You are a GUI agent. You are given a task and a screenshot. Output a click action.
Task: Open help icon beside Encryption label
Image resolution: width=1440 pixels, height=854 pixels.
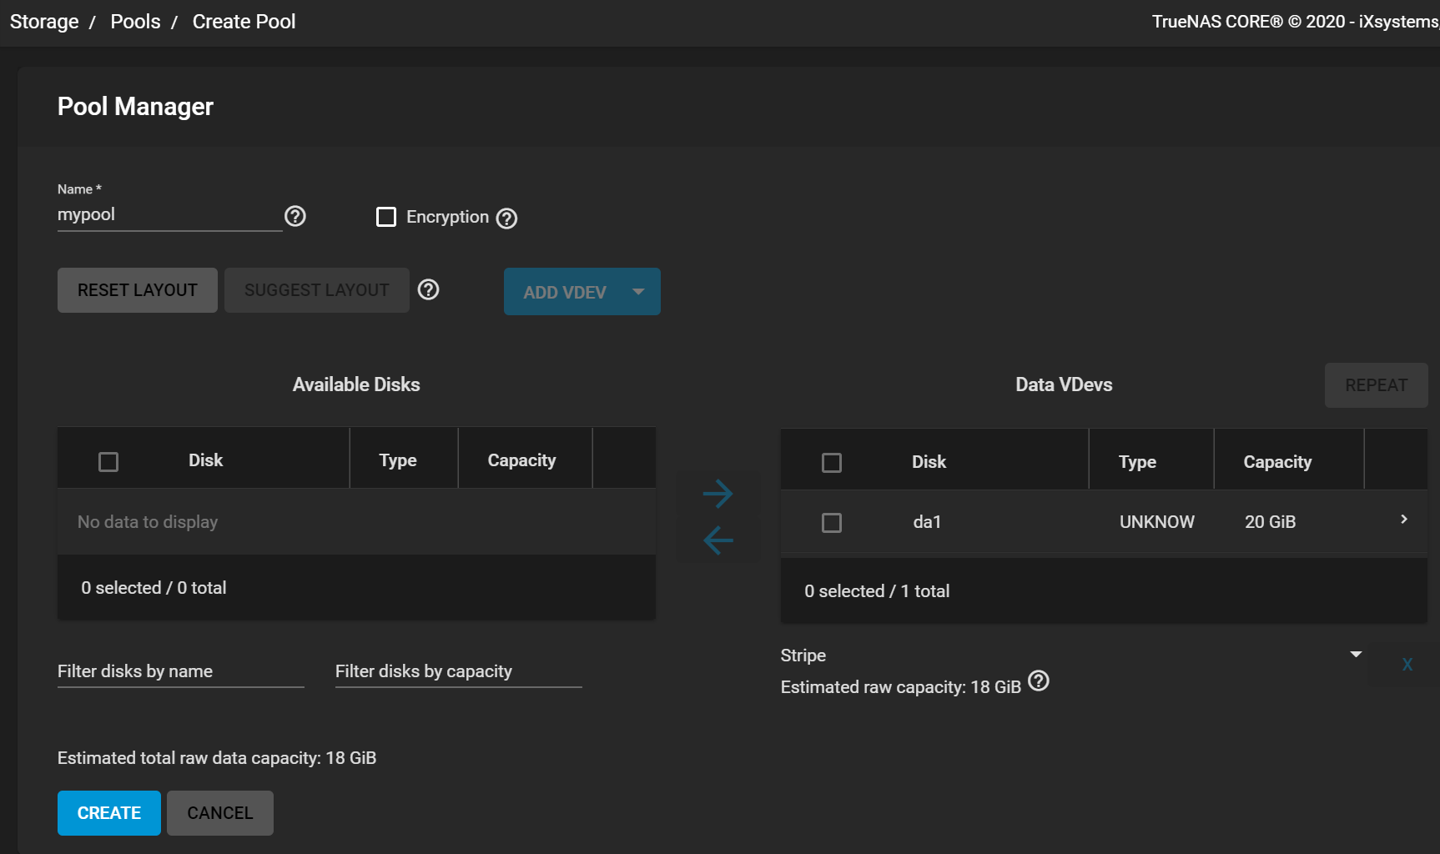[x=506, y=219]
